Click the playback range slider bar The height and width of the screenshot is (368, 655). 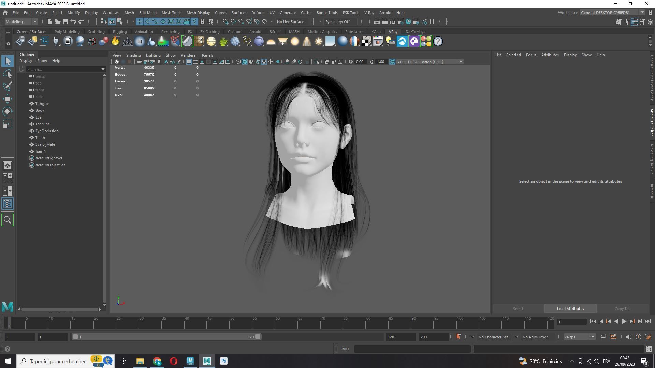click(166, 337)
